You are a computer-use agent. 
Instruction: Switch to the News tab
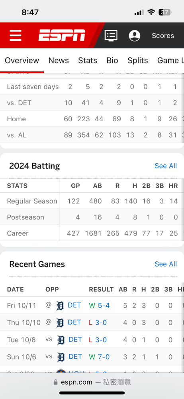click(59, 60)
